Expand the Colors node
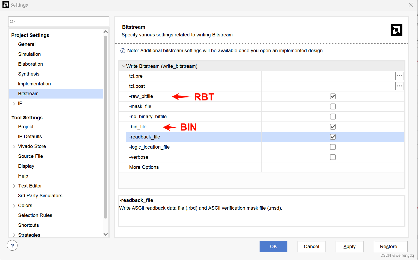Screen dimensions: 418x260 14,206
